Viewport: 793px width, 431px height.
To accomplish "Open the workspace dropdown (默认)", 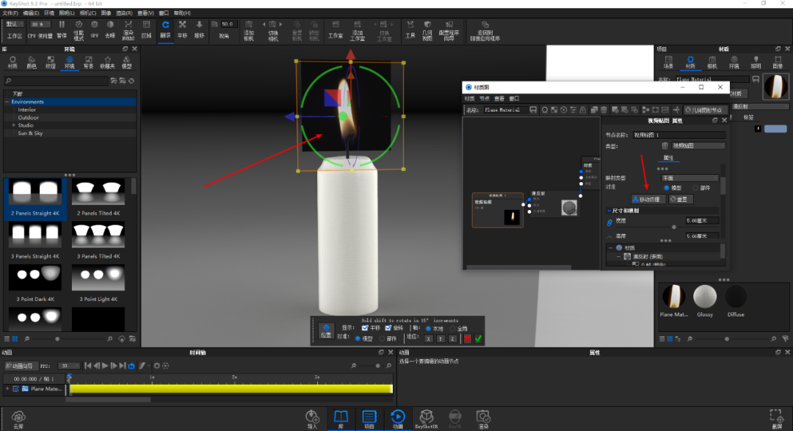I will tap(14, 24).
